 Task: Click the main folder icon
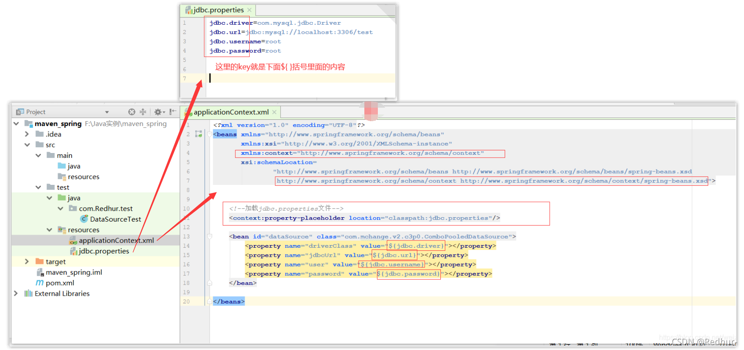pos(51,155)
